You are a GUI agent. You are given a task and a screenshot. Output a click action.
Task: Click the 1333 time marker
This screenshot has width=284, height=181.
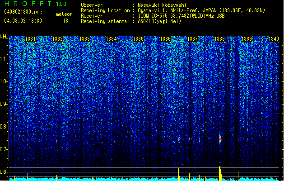[x=84, y=39]
